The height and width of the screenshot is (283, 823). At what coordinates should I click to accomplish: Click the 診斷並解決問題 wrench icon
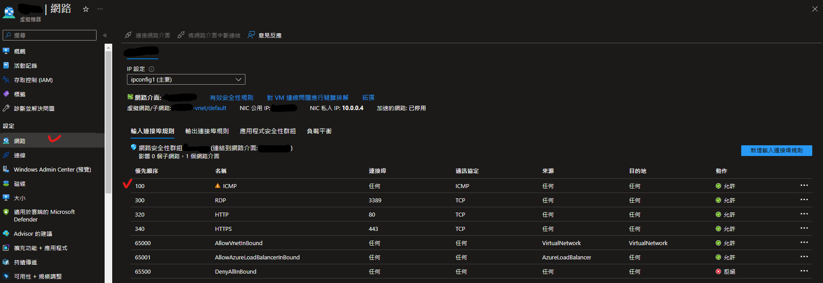click(6, 108)
